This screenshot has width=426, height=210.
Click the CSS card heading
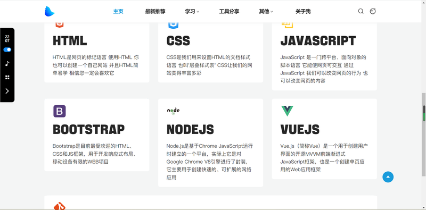178,41
